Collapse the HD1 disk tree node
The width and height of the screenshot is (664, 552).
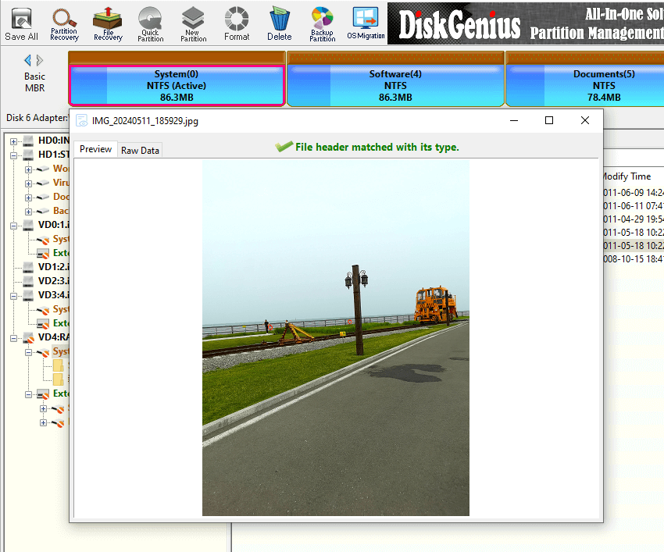(x=13, y=155)
